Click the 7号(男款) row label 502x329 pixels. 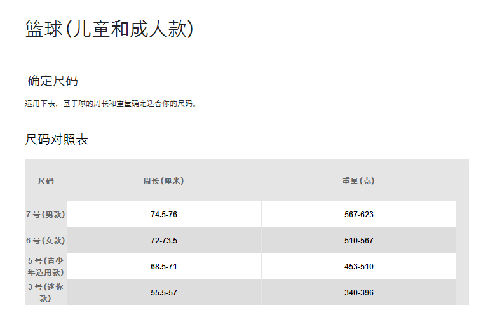coord(46,215)
